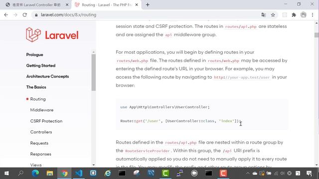Viewport: 319px width, 179px height.
Task: Open the OneDrive cloud tray icon
Action: pyautogui.click(x=255, y=174)
